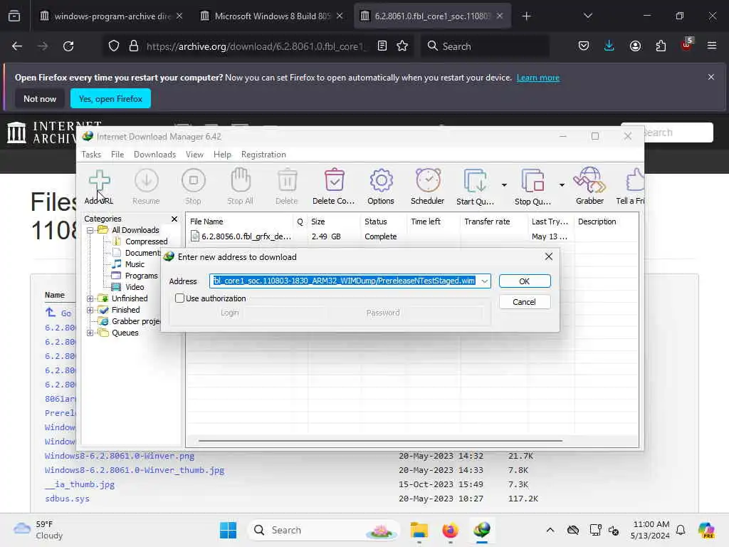The image size is (729, 547).
Task: Open the __ia_thumb.jpg link
Action: click(x=80, y=484)
